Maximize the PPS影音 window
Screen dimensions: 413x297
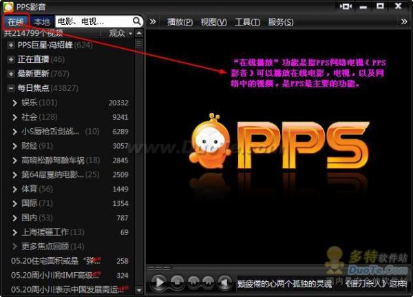380,6
